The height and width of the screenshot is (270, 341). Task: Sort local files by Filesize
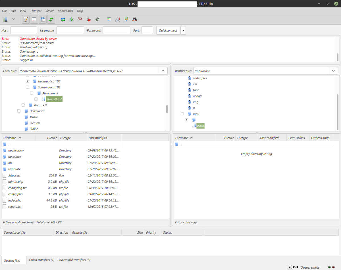click(47, 138)
